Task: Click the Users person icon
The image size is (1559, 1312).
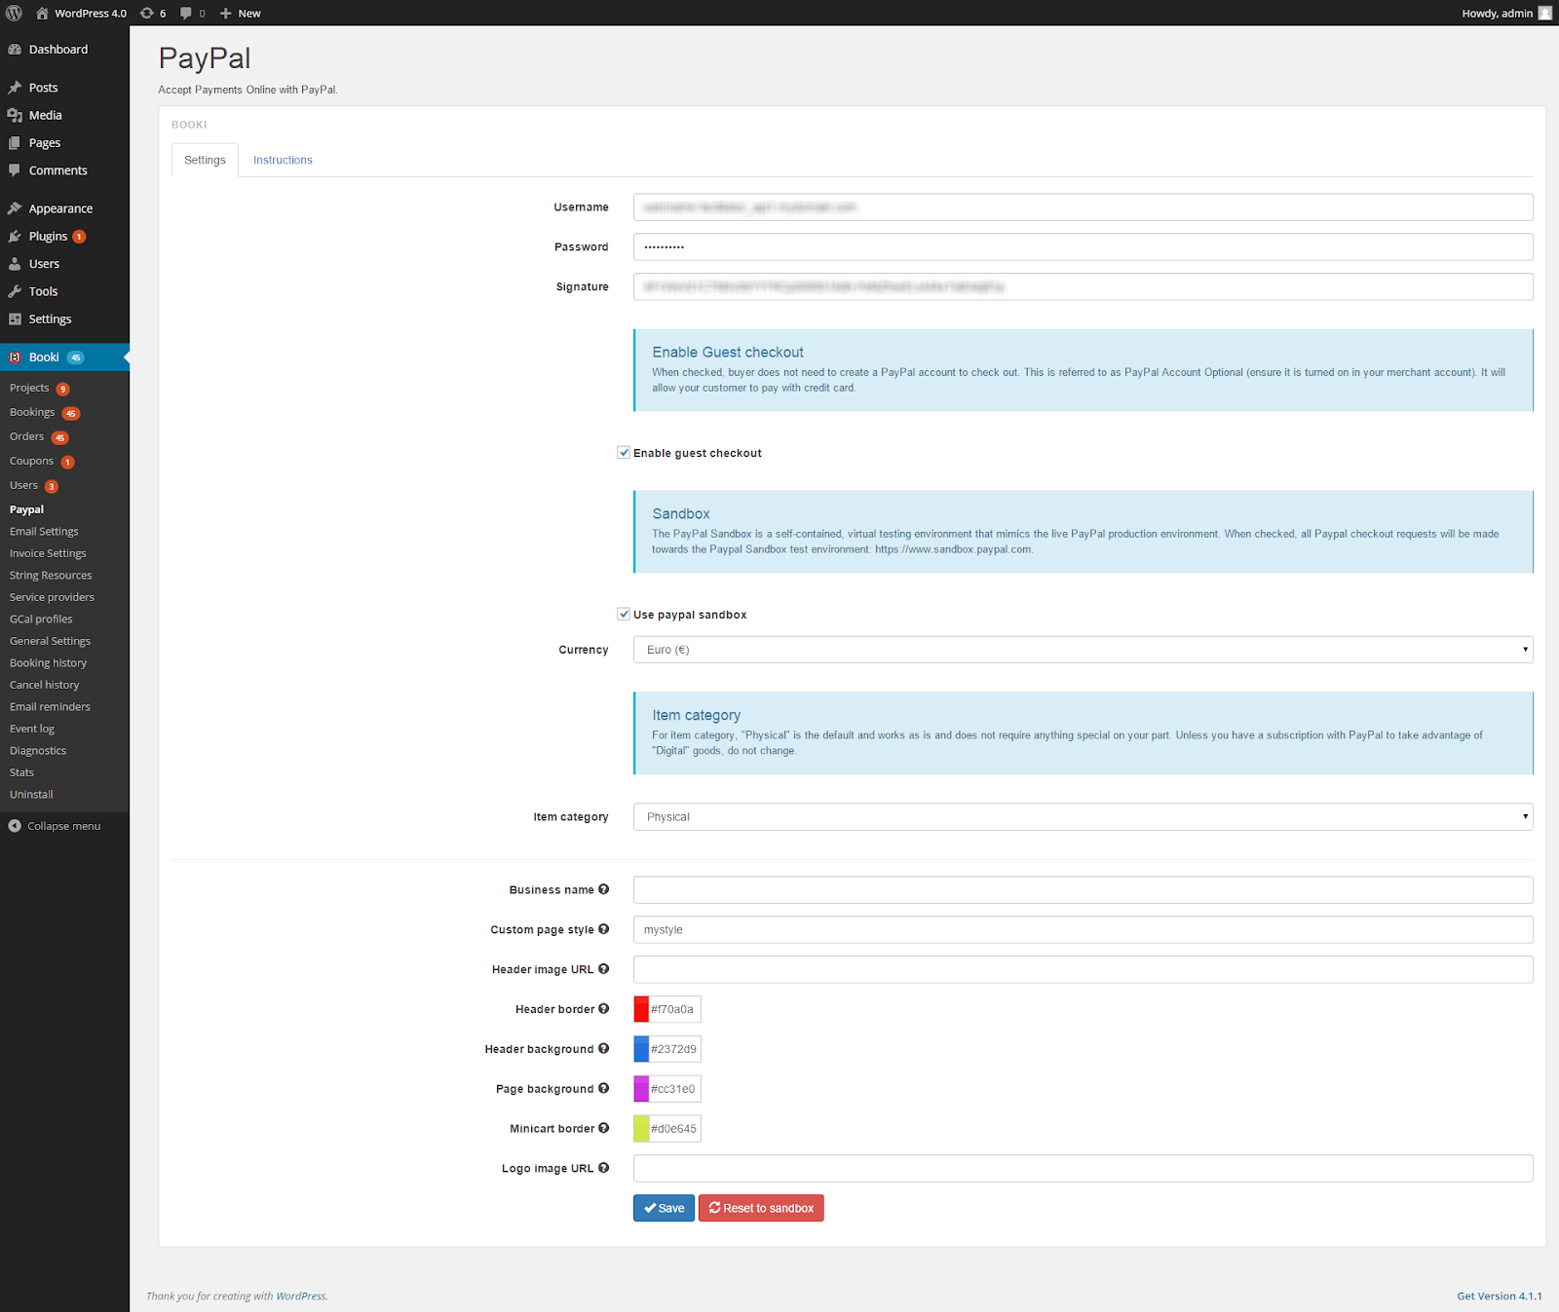Action: 15,264
